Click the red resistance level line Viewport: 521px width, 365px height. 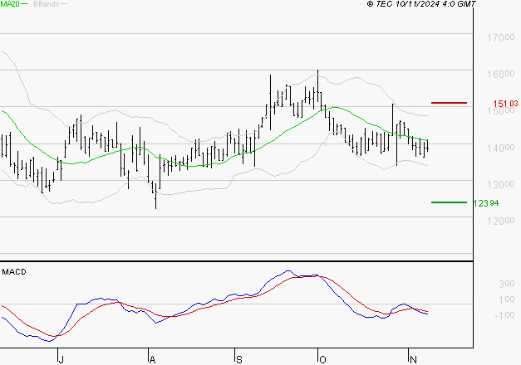click(449, 103)
